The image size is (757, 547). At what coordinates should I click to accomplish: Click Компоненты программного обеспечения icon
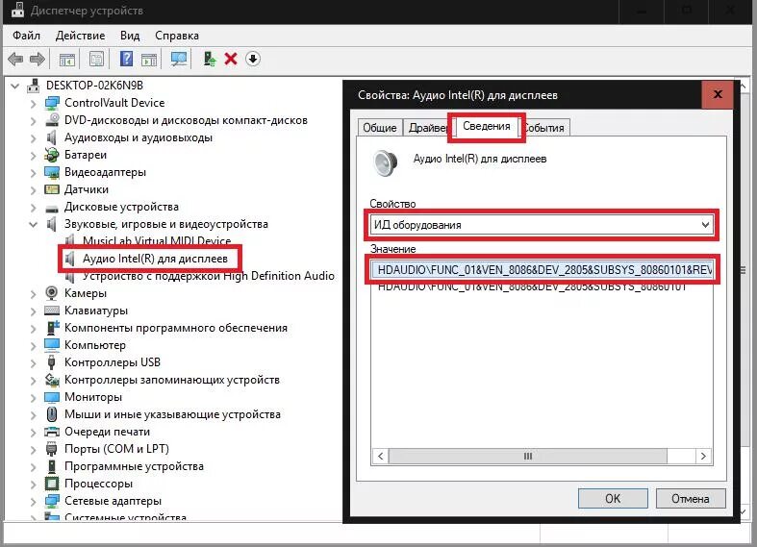pyautogui.click(x=52, y=328)
